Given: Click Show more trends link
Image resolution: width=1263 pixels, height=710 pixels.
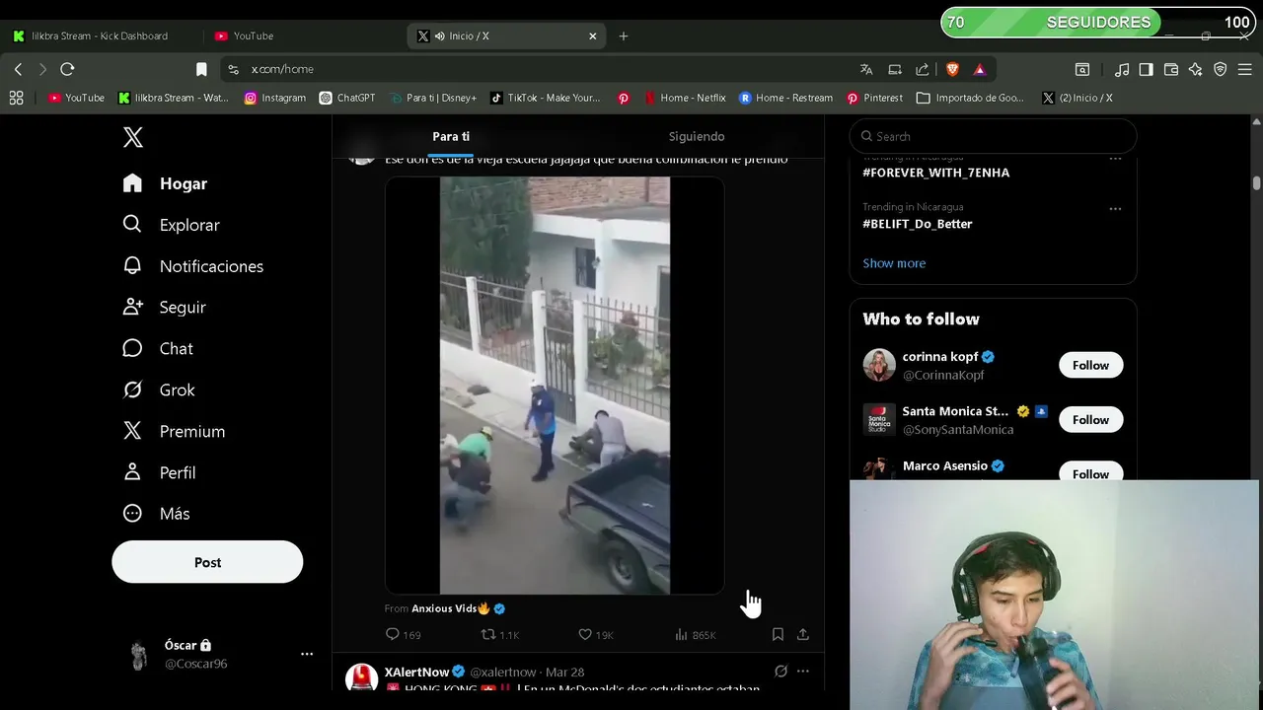Looking at the screenshot, I should (x=894, y=263).
